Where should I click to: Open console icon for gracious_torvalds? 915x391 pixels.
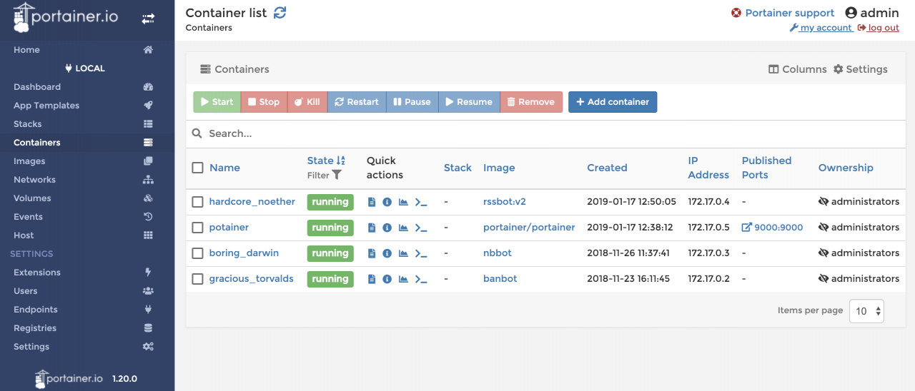click(421, 279)
